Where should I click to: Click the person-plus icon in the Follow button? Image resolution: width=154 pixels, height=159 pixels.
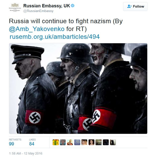[x=129, y=6]
